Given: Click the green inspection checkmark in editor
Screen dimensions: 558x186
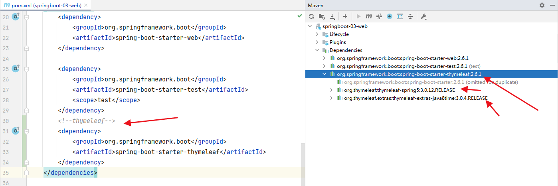Looking at the screenshot, I should pos(299,16).
